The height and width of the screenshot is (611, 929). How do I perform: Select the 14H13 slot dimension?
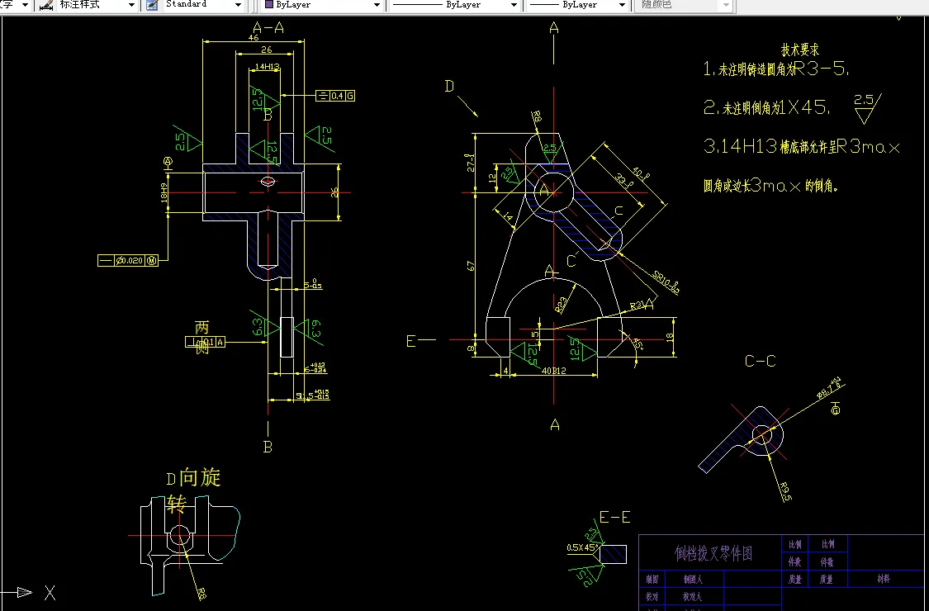[x=268, y=66]
